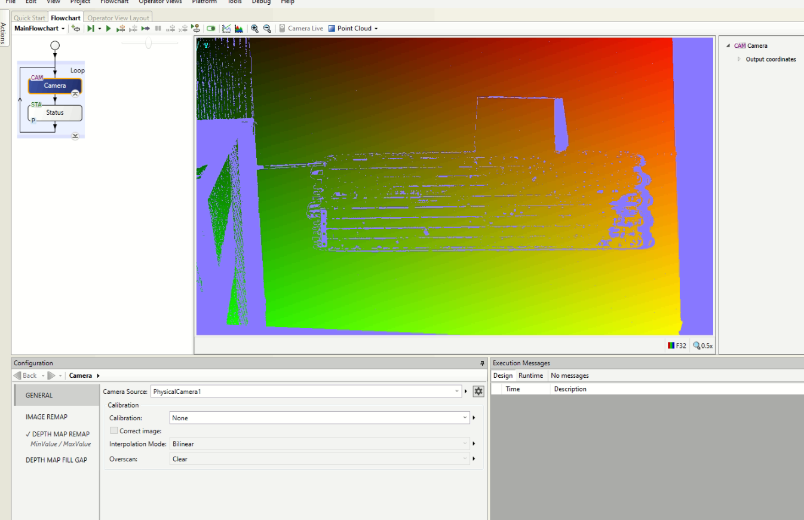Open the Camera Source dropdown

coord(457,391)
